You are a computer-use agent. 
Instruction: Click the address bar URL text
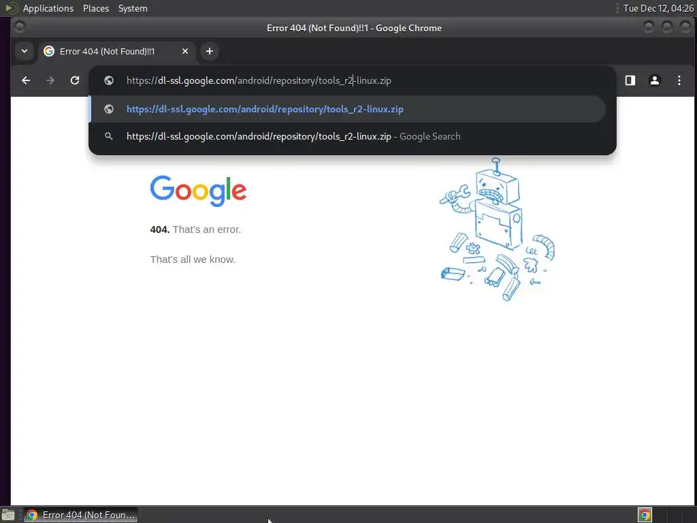click(x=259, y=80)
